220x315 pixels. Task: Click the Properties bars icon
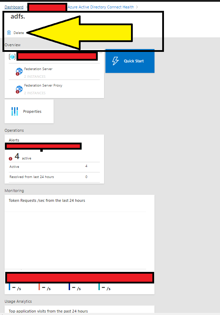pos(15,111)
